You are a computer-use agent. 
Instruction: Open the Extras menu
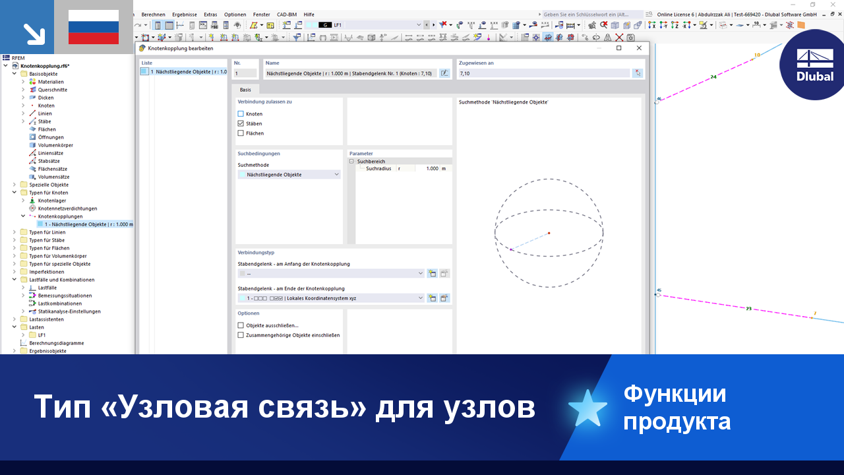point(210,15)
